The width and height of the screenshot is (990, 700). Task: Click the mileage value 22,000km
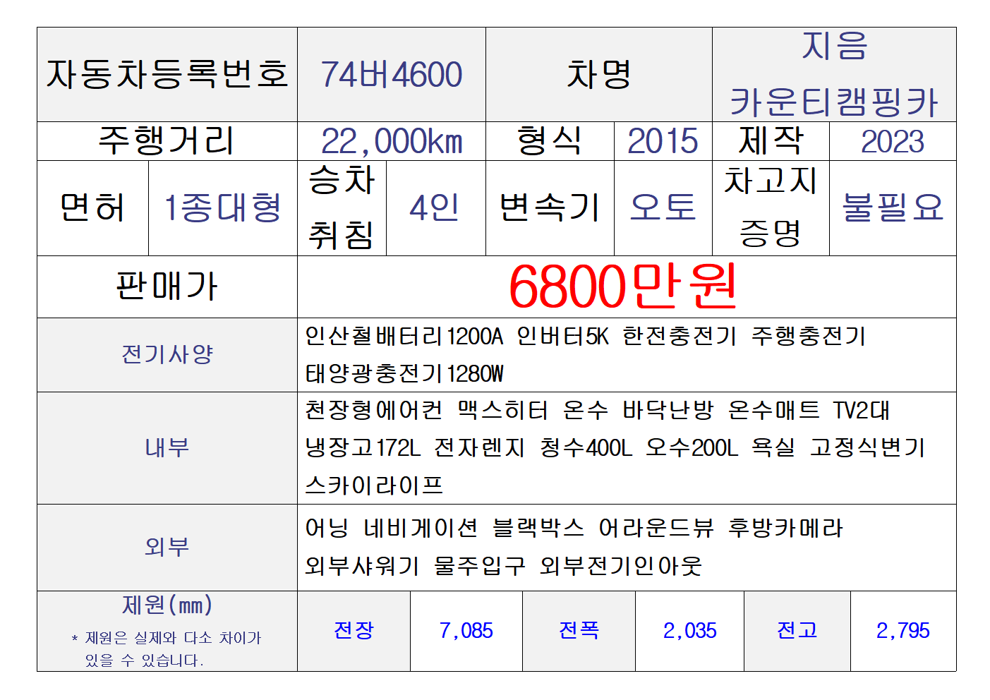(391, 141)
